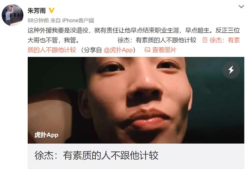The image size is (246, 171).
Task: Click the 查看图片 view image link
Action: 164,50
